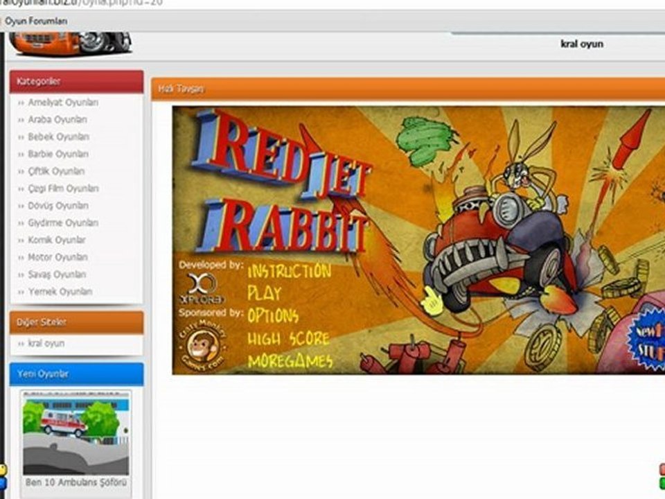The width and height of the screenshot is (665, 499).
Task: Click the Diğer Siteler panel header
Action: 76,322
